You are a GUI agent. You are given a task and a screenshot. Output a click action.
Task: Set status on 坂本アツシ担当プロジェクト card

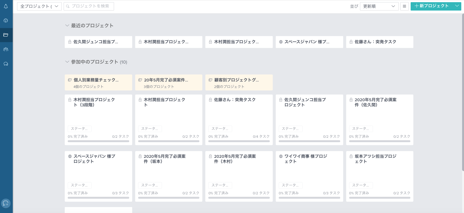(x=361, y=185)
